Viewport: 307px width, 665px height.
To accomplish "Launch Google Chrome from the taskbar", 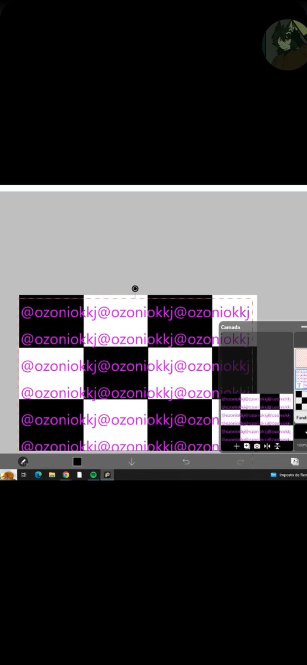I will point(65,475).
